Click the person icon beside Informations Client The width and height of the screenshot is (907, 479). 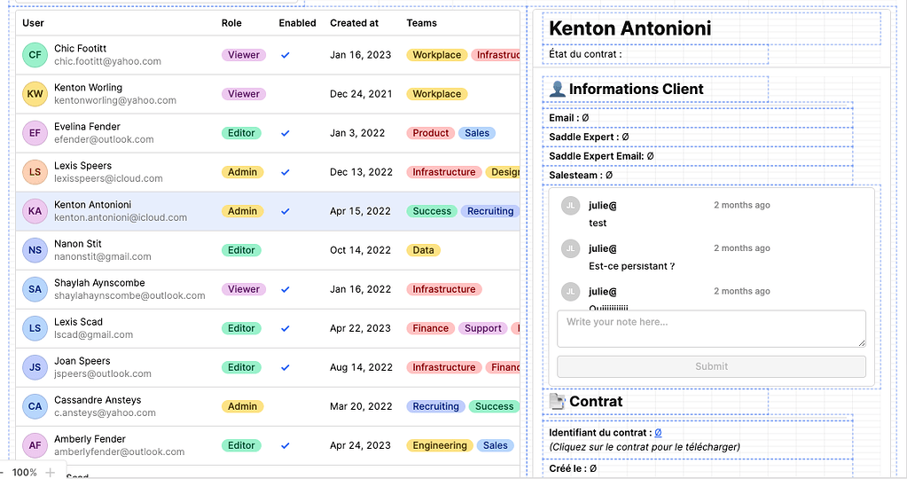pyautogui.click(x=557, y=89)
